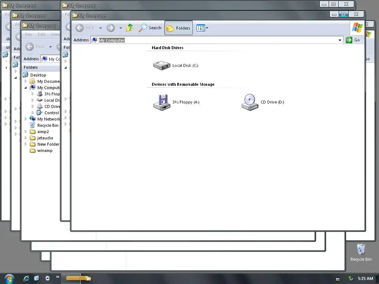Screen dimensions: 379x284
Task: Click the Search magnifier button
Action: 150,28
